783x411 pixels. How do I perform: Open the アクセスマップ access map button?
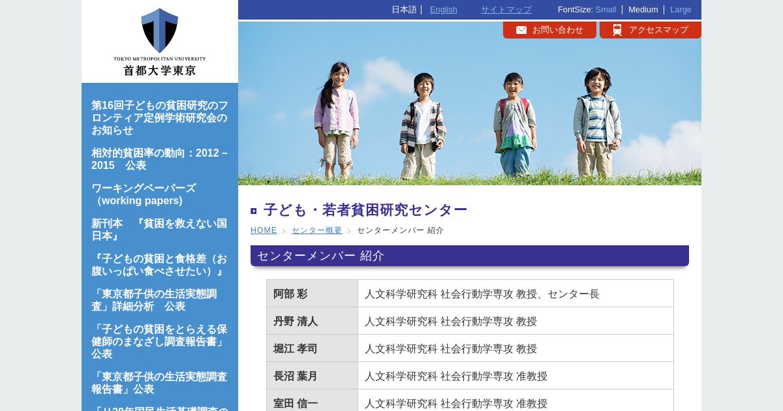pos(651,30)
